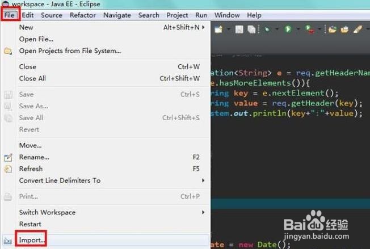
Task: Open the dropdown arrow beside pencil icon
Action: click(x=368, y=29)
